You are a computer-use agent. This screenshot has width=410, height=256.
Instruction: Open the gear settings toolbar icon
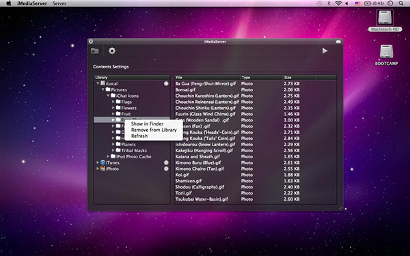click(112, 51)
